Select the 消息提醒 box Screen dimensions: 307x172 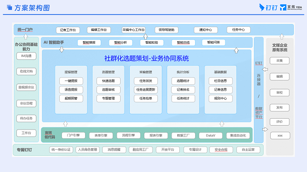pos(114,150)
